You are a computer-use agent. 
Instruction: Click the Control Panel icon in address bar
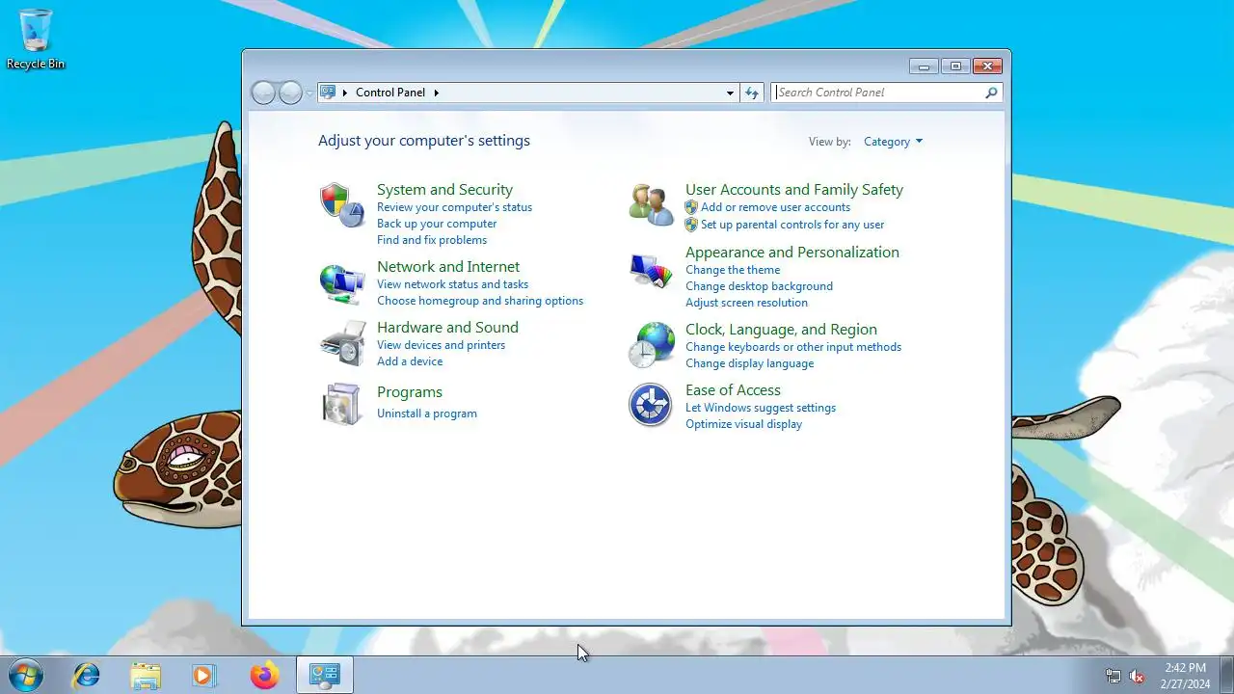(x=328, y=93)
